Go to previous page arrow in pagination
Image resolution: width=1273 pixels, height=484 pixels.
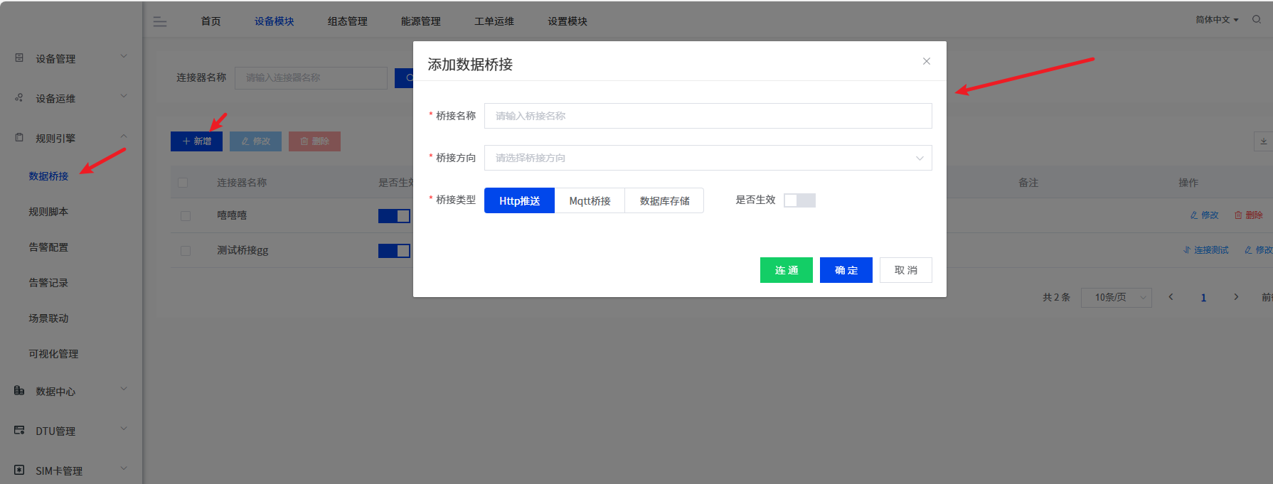tap(1171, 297)
